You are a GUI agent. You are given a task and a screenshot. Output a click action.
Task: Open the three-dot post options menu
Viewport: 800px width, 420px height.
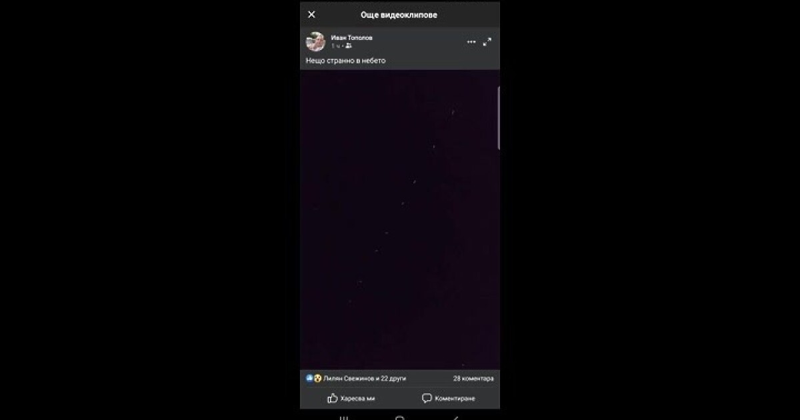point(471,42)
